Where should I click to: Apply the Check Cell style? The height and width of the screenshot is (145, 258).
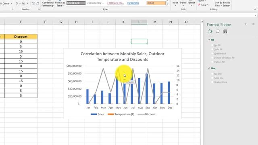76,3
